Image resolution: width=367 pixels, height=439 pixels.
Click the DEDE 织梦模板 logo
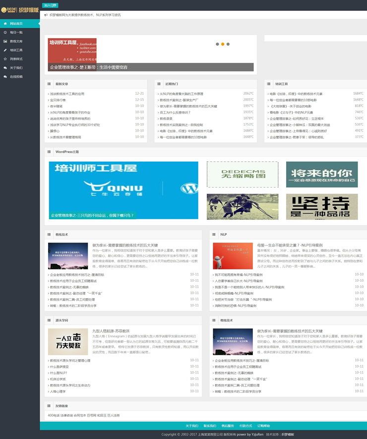[20, 9]
